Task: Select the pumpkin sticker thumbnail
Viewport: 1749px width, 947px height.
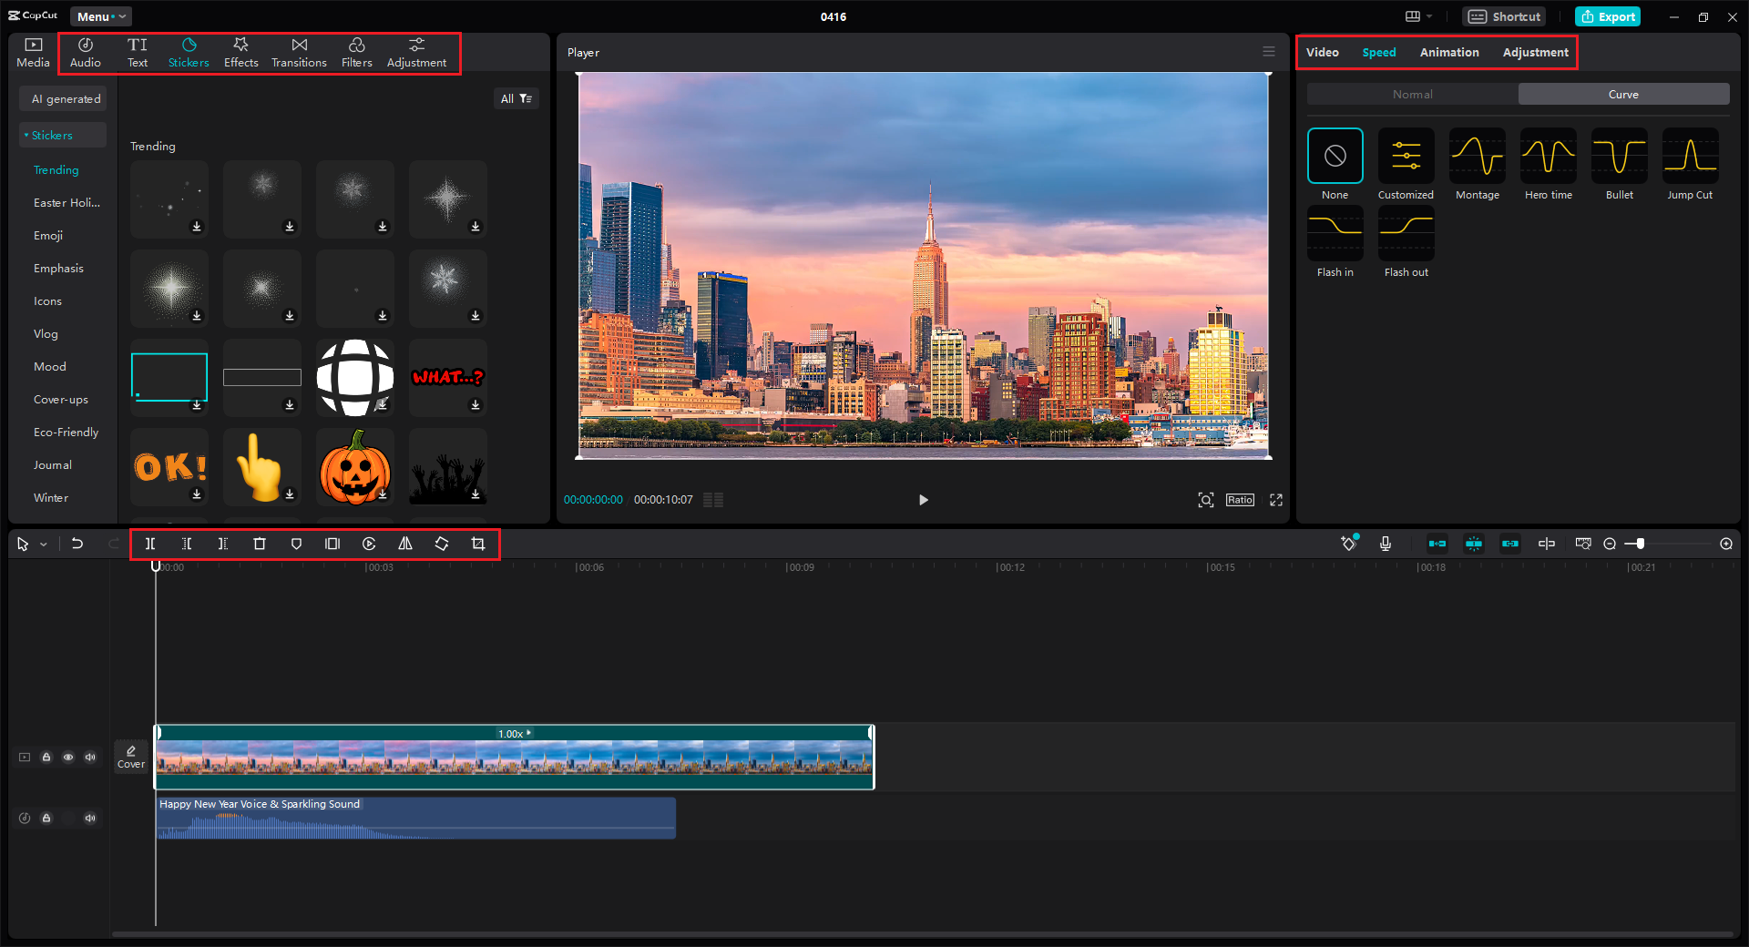Action: (354, 467)
